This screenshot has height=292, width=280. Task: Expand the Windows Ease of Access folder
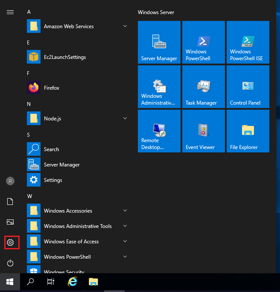pyautogui.click(x=78, y=241)
